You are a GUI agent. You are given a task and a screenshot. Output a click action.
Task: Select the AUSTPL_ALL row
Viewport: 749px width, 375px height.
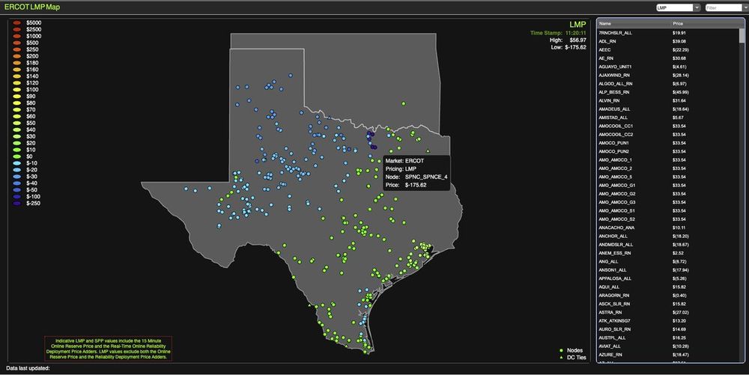[x=668, y=338]
